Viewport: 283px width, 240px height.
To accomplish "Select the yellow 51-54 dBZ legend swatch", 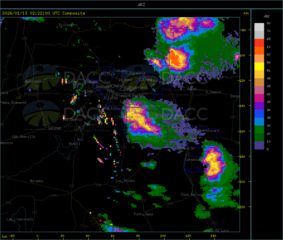I will pyautogui.click(x=259, y=67).
